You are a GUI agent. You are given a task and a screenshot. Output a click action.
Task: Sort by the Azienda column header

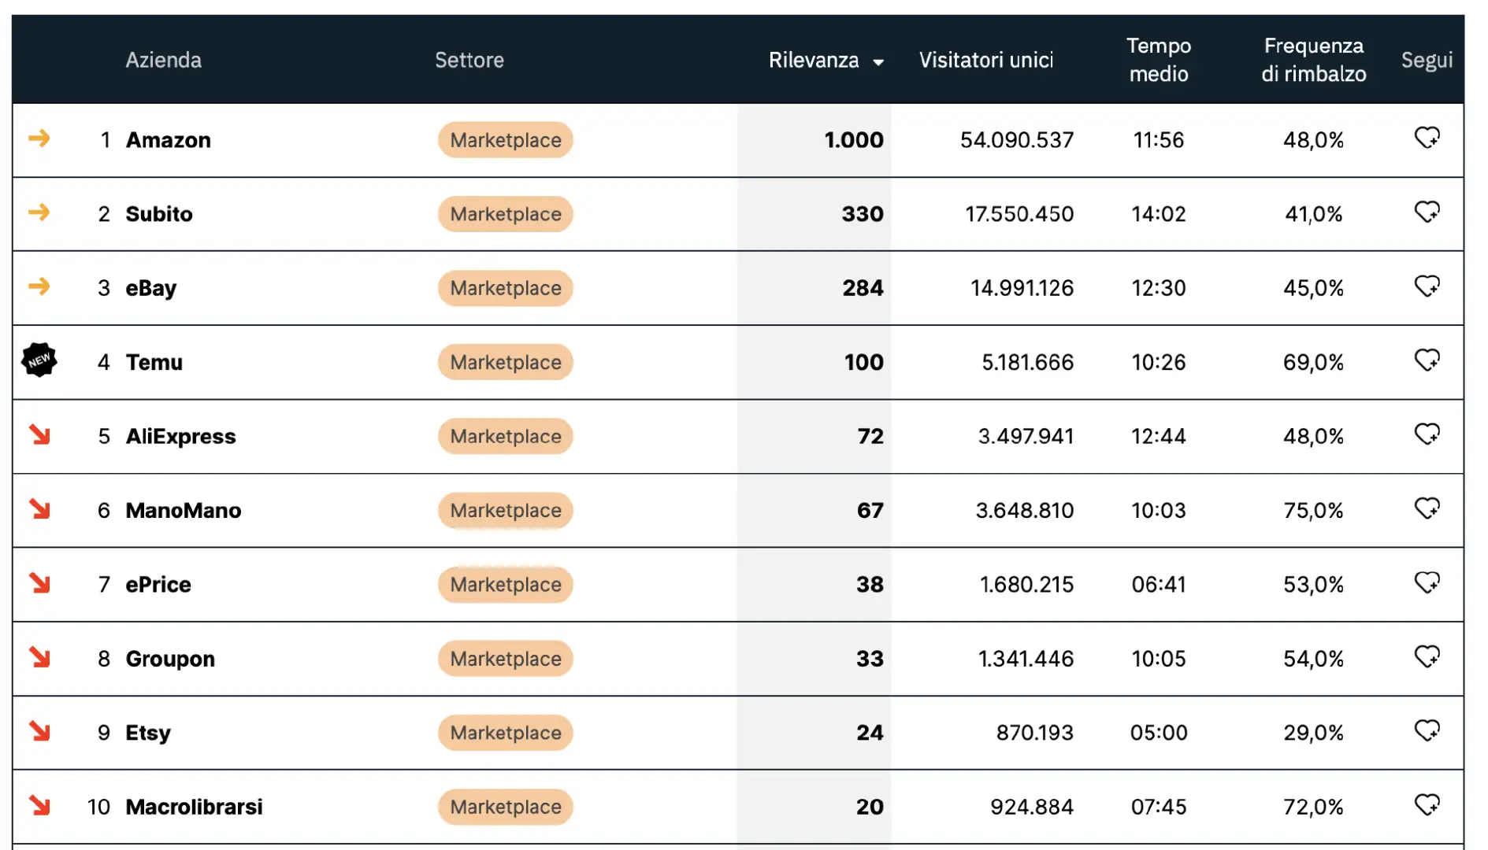click(x=164, y=60)
